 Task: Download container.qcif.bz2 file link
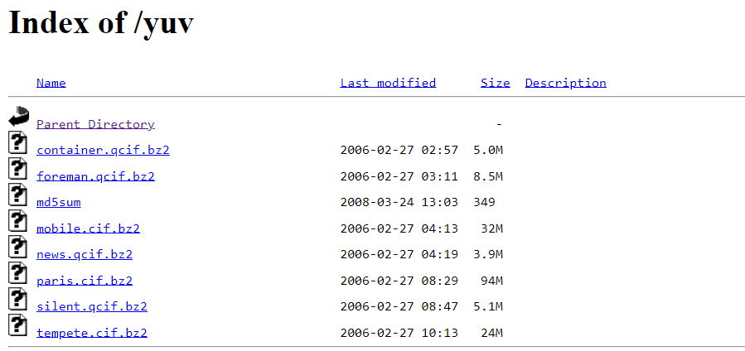pyautogui.click(x=103, y=151)
